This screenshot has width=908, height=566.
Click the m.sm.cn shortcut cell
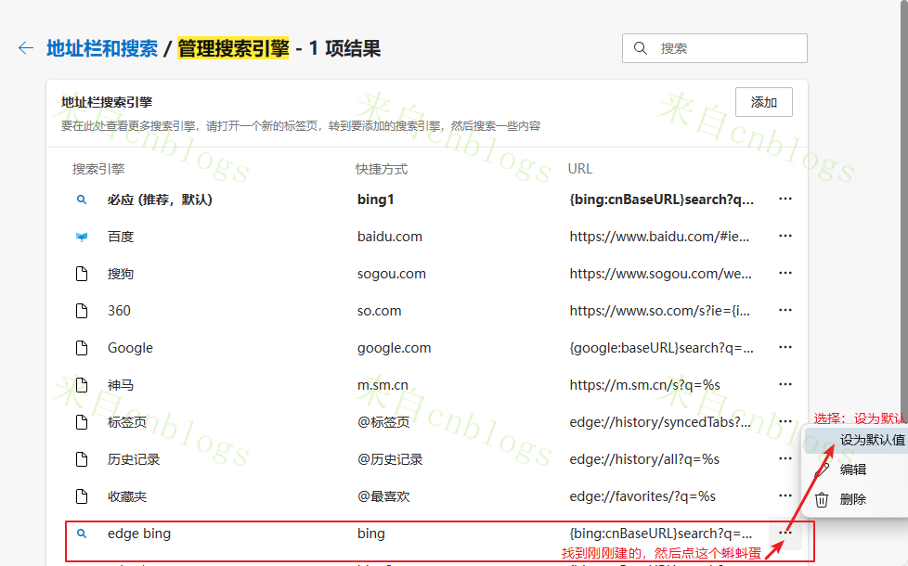383,385
